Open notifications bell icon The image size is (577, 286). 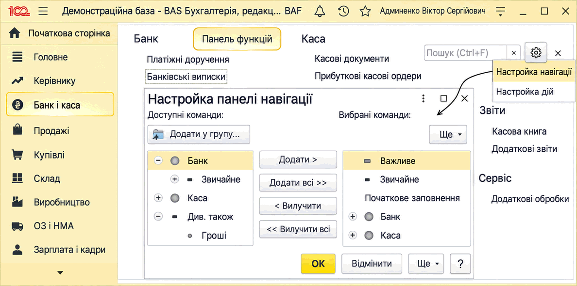[x=320, y=11]
